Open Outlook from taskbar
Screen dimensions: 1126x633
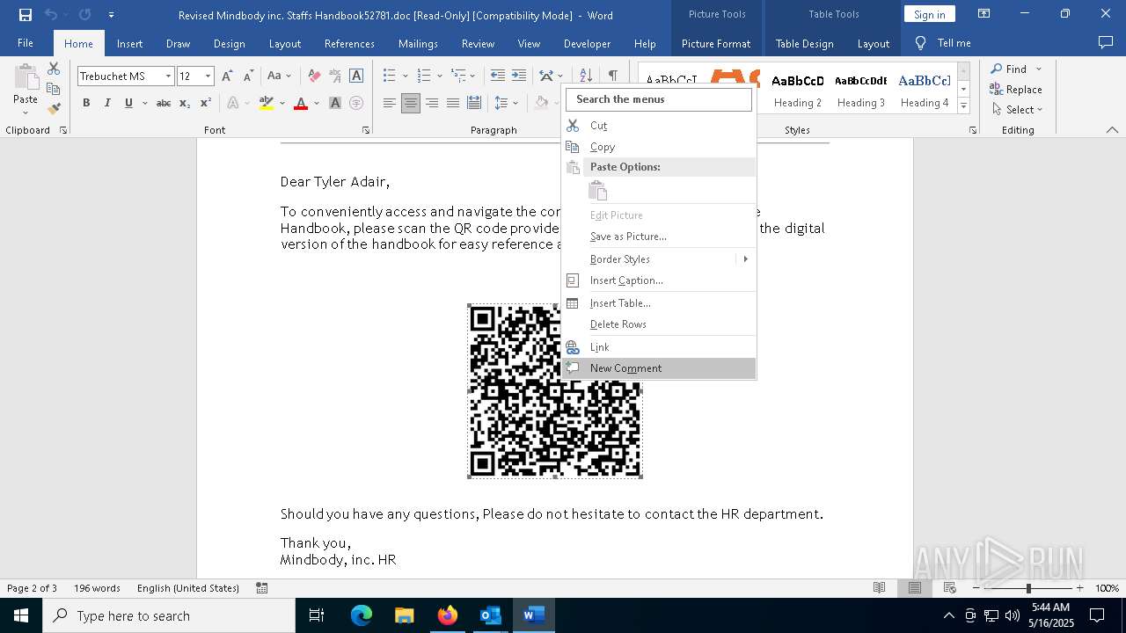click(490, 615)
